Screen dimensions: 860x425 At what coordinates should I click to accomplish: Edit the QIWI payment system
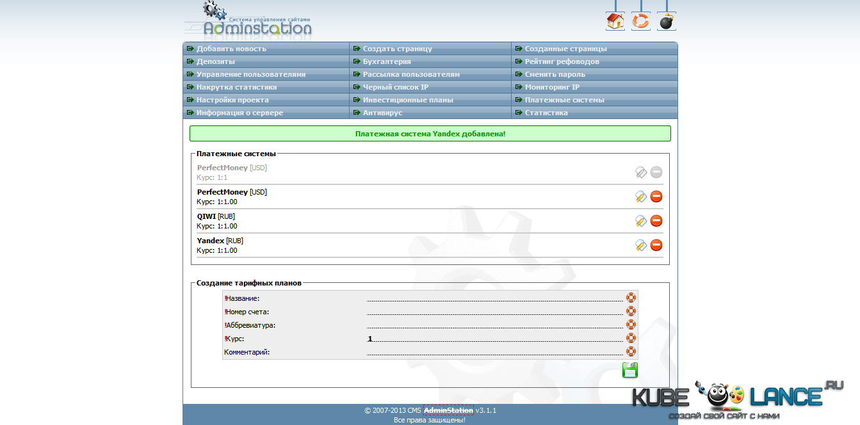click(x=640, y=221)
